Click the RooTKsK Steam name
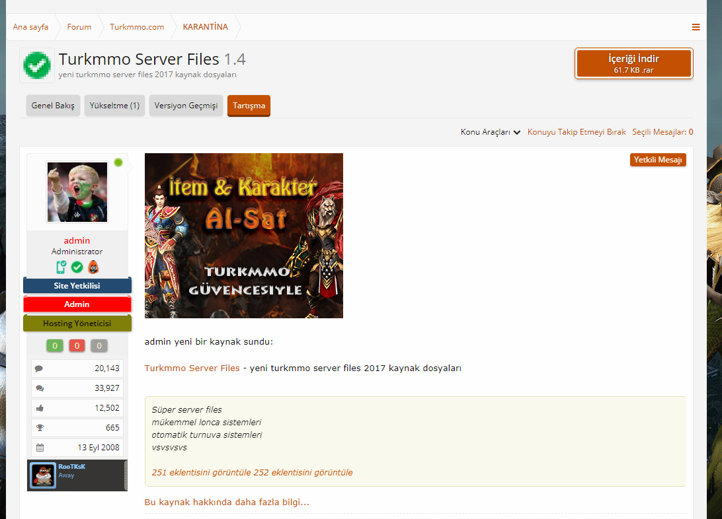This screenshot has width=722, height=519. click(72, 467)
